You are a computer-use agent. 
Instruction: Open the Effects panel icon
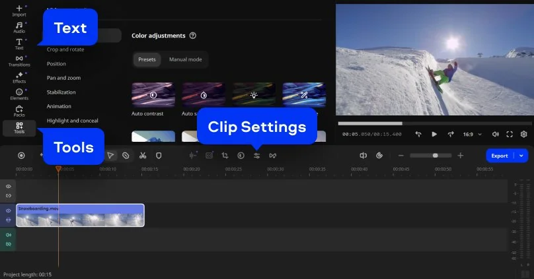pos(19,77)
